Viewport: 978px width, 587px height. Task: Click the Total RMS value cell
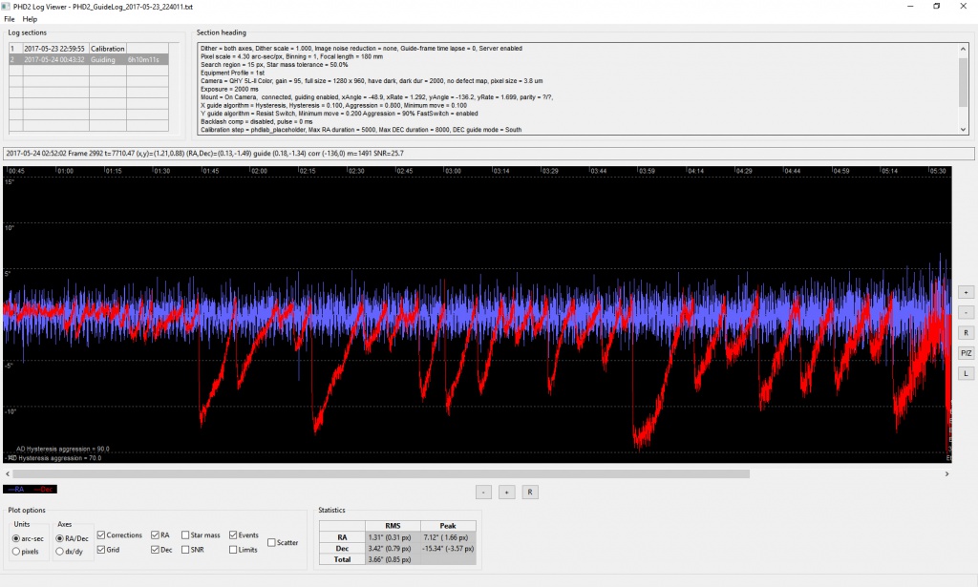click(393, 559)
